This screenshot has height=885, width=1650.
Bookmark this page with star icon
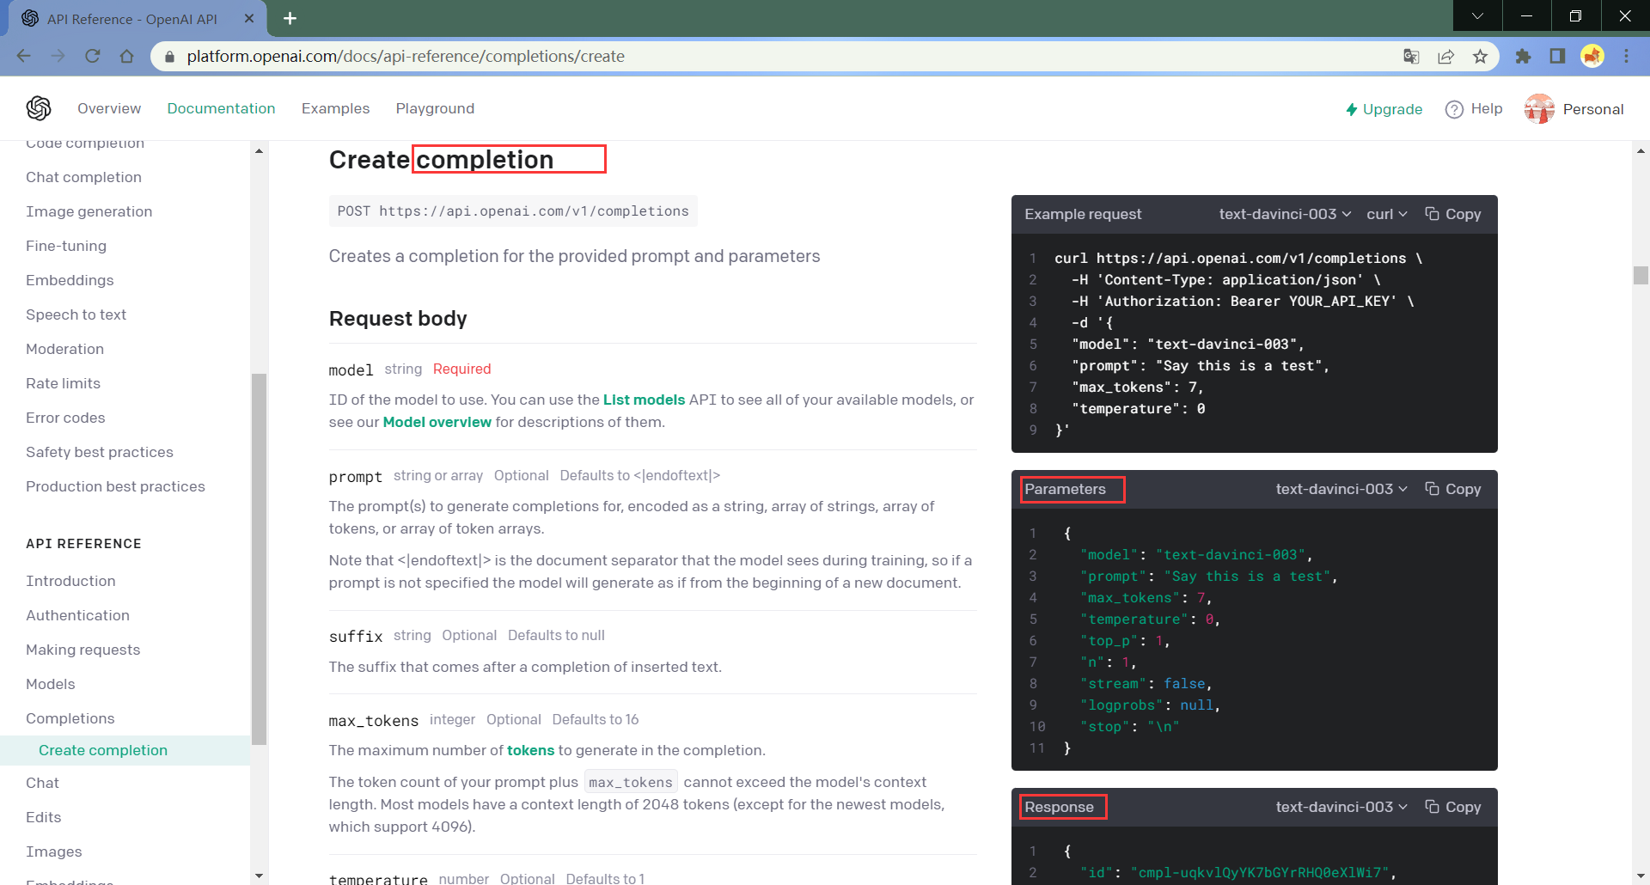pos(1480,56)
